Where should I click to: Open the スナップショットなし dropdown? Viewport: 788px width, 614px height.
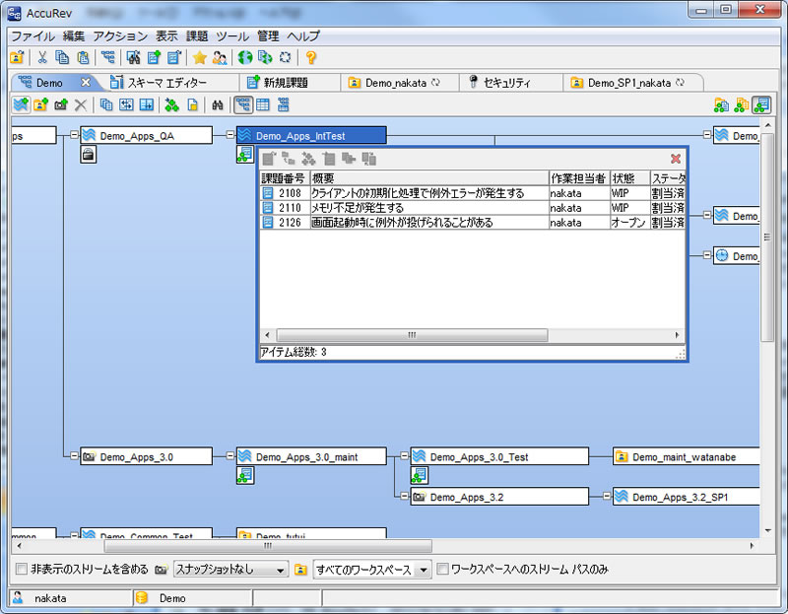tap(230, 570)
